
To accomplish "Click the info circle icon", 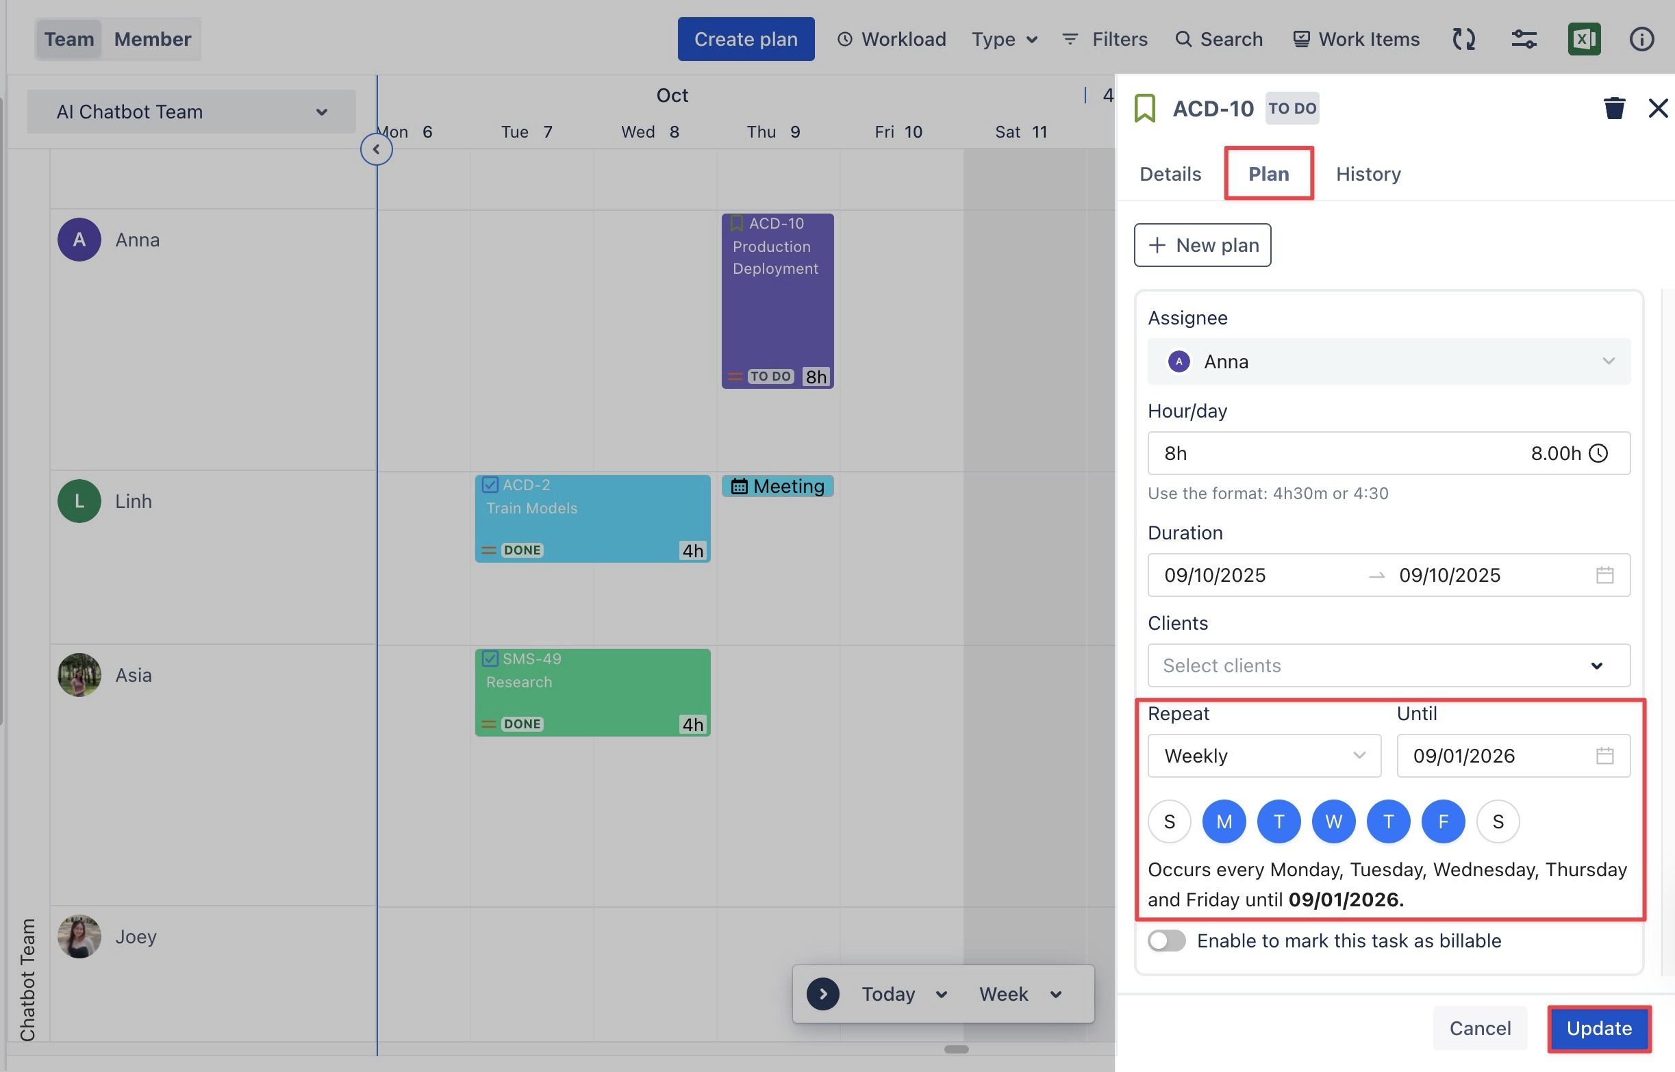I will click(x=1641, y=39).
